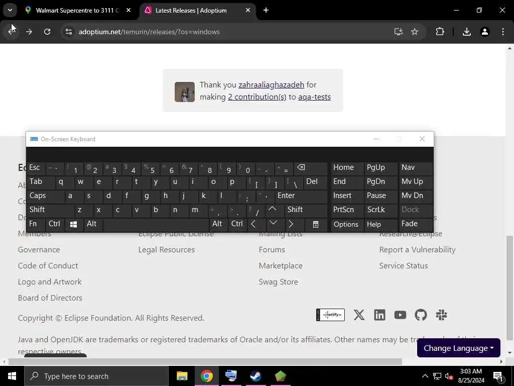Open File Explorer from the taskbar
Image resolution: width=514 pixels, height=386 pixels.
click(x=182, y=376)
